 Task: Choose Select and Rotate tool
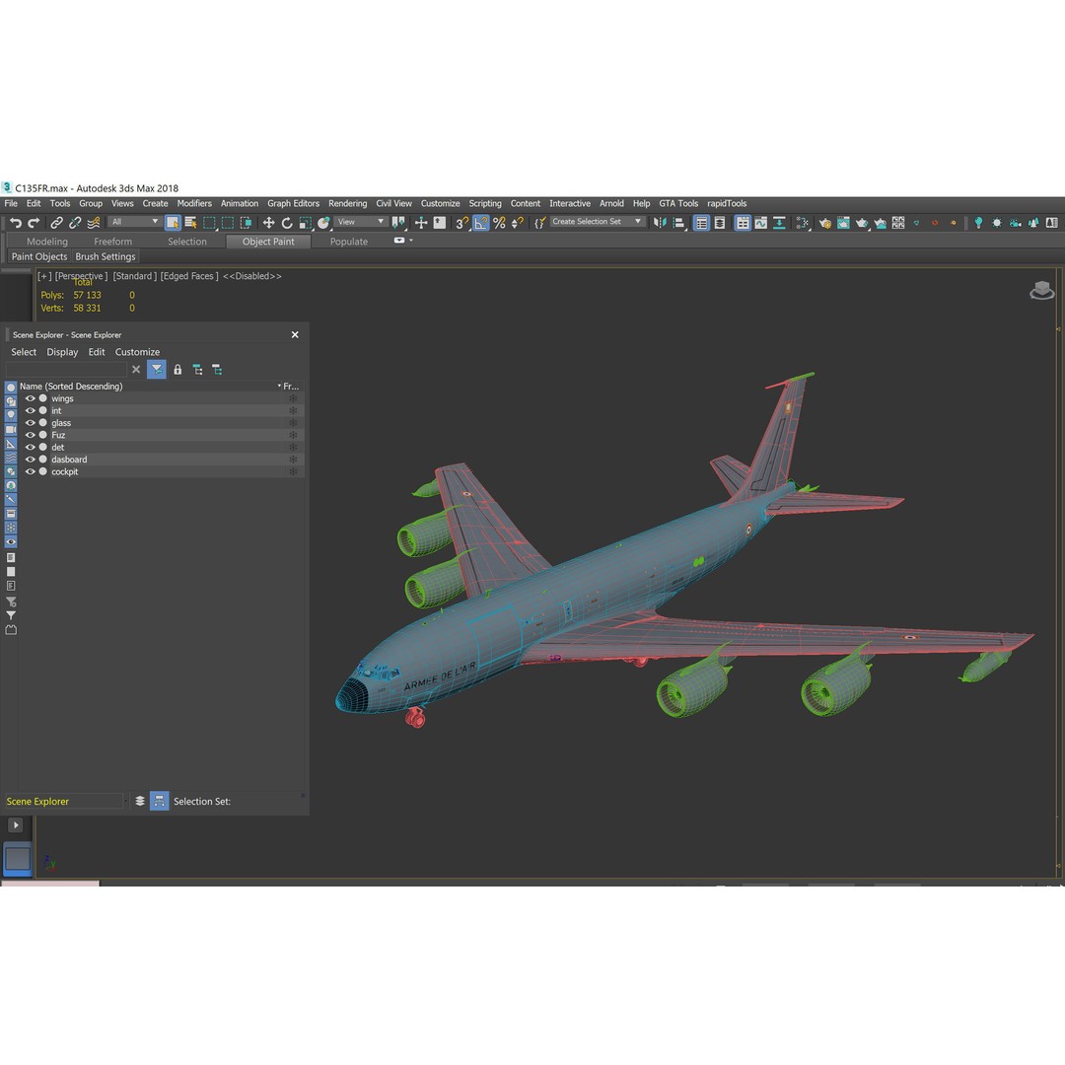287,222
